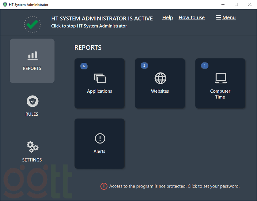Open the Alerts exclamation tile
257x201 pixels.
(100, 144)
